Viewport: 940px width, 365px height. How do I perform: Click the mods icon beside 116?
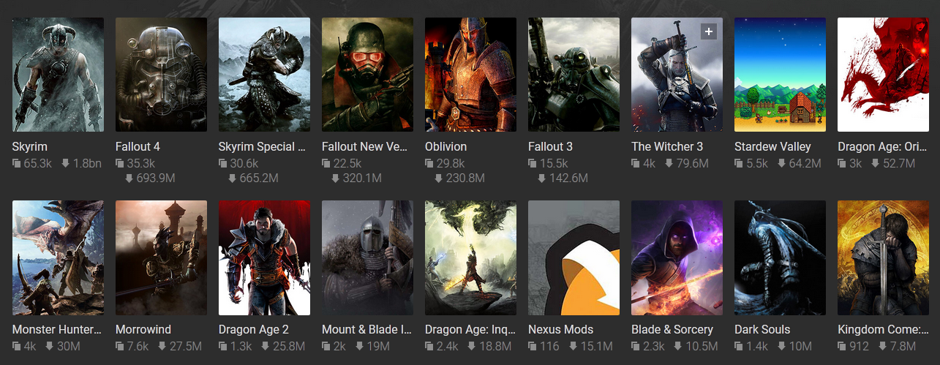[x=533, y=347]
